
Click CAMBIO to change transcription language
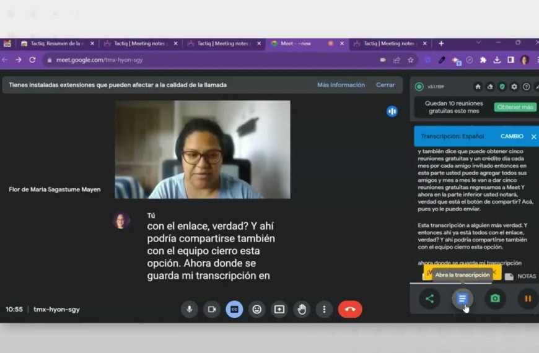pos(512,136)
